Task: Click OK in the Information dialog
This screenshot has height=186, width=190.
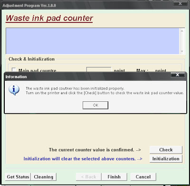Action: 95,105
